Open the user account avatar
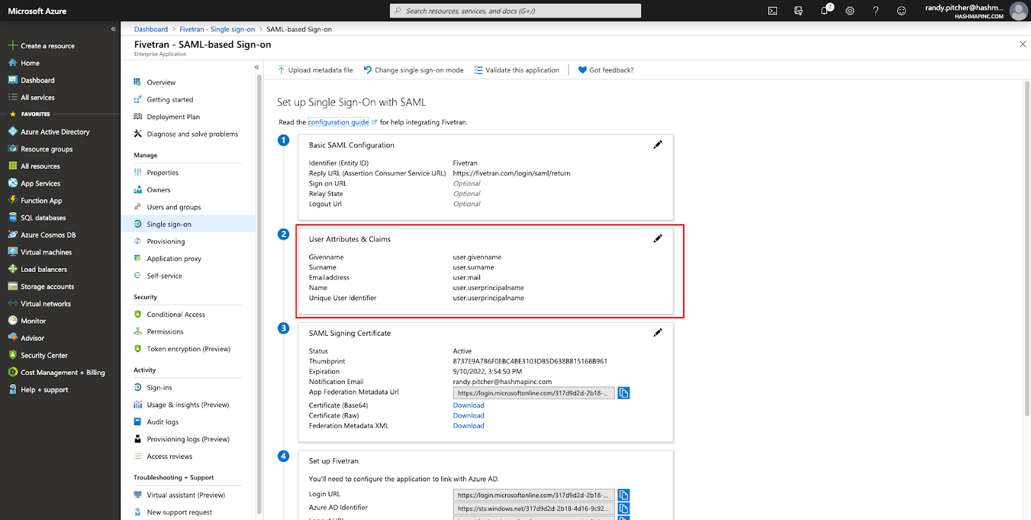This screenshot has height=520, width=1031. click(1019, 11)
